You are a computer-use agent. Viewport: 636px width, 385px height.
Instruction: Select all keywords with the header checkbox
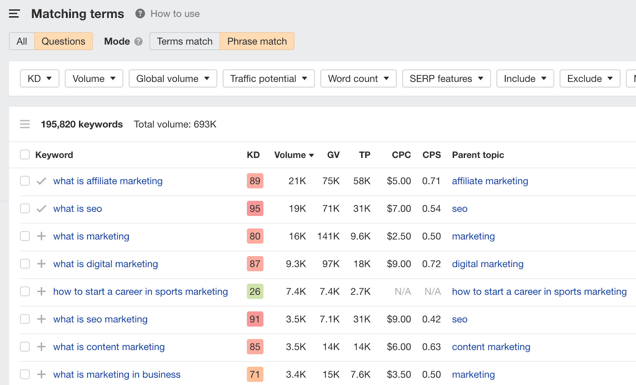click(25, 154)
